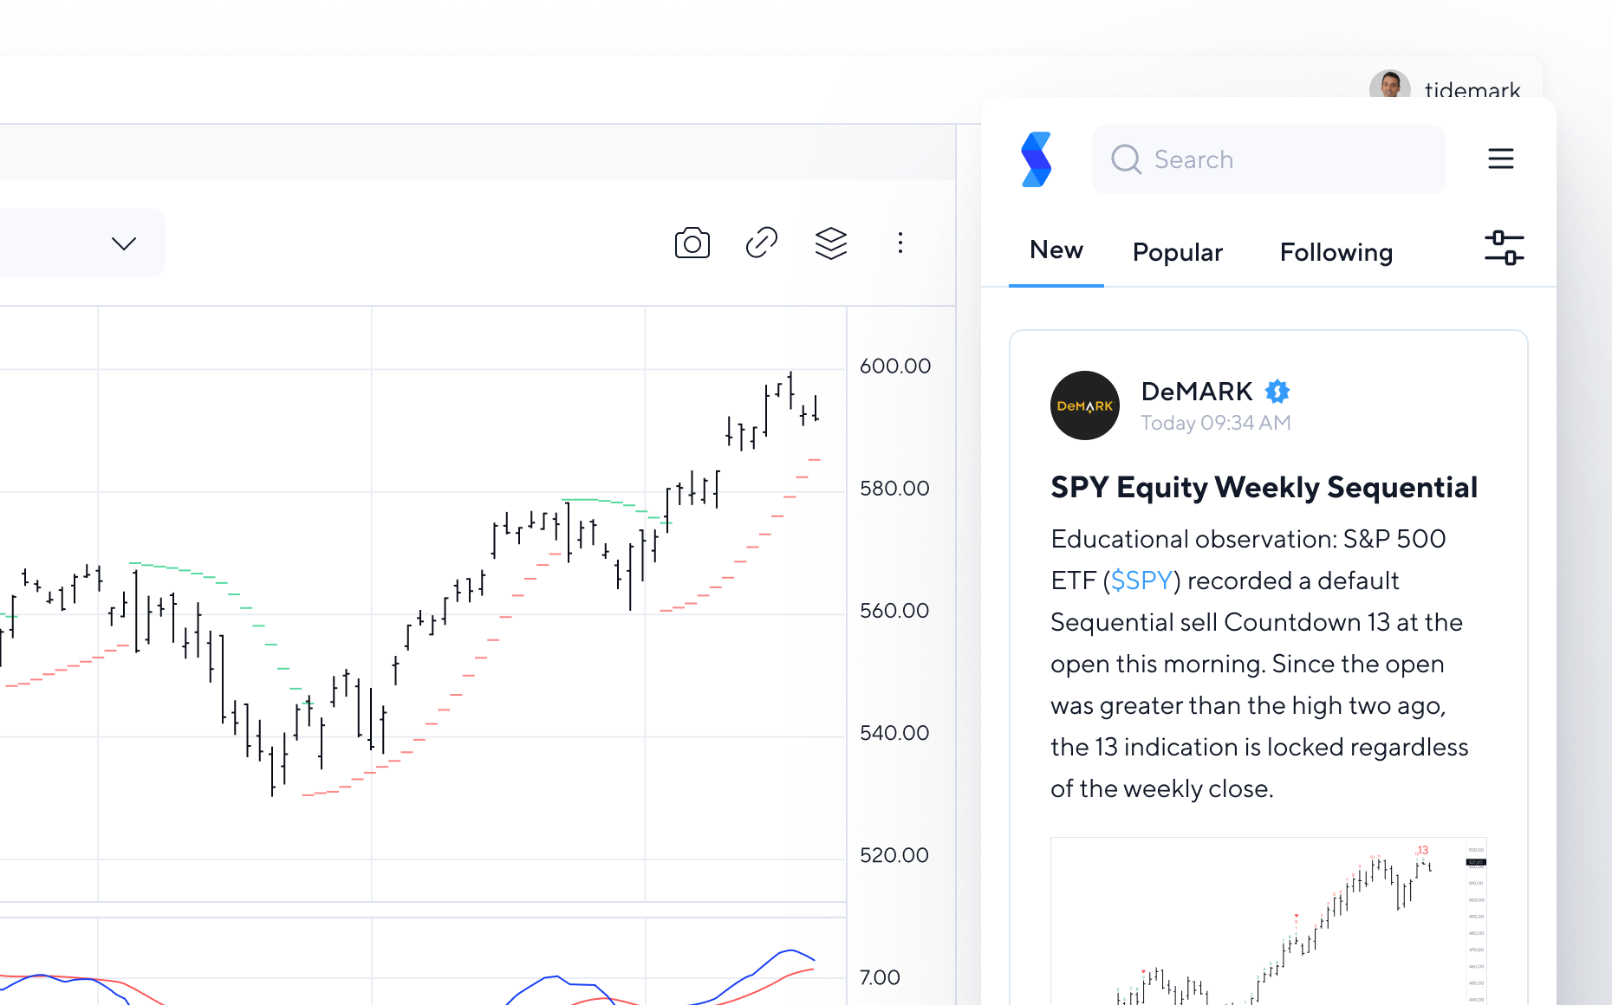The height and width of the screenshot is (1005, 1612).
Task: Open post title SPY Equity Weekly Sequential
Action: (x=1264, y=487)
